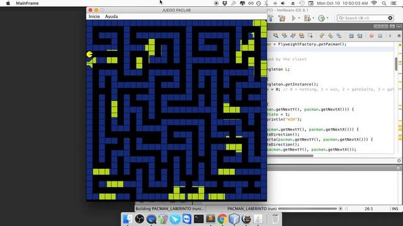The width and height of the screenshot is (403, 226).
Task: Stop macro recording square icon
Action: point(380,36)
